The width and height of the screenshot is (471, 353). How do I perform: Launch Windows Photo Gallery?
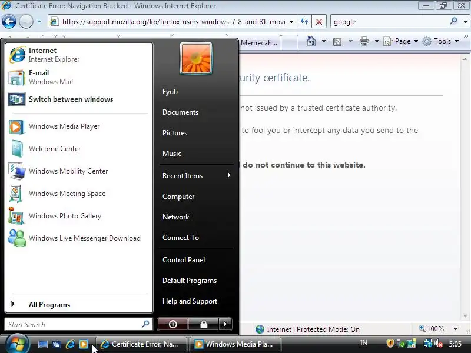point(79,216)
